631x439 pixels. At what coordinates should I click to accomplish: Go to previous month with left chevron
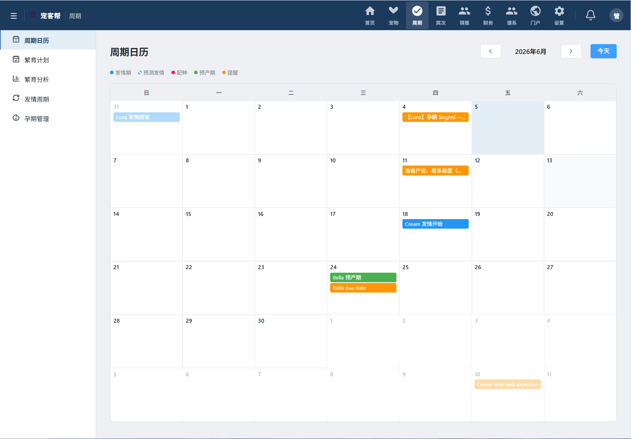(491, 51)
